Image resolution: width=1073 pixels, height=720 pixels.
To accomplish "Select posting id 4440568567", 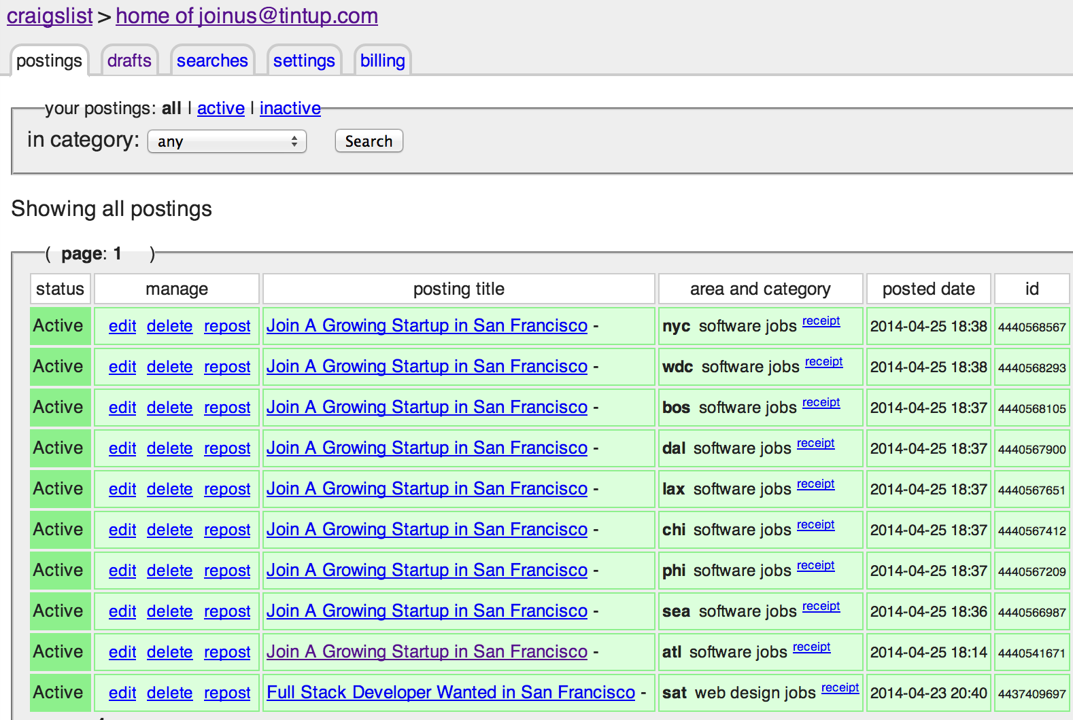I will click(x=1032, y=327).
